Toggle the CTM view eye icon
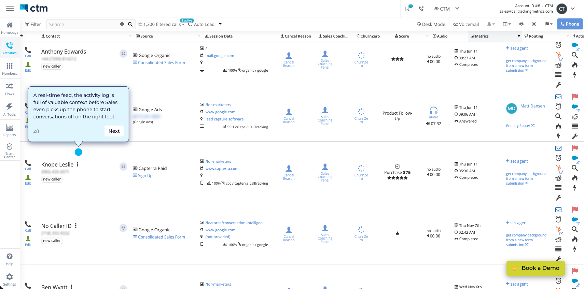Viewport: 584px width, 289px height. coord(436,9)
